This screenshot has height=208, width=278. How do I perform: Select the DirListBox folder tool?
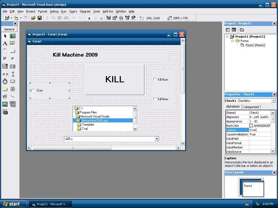point(5,89)
